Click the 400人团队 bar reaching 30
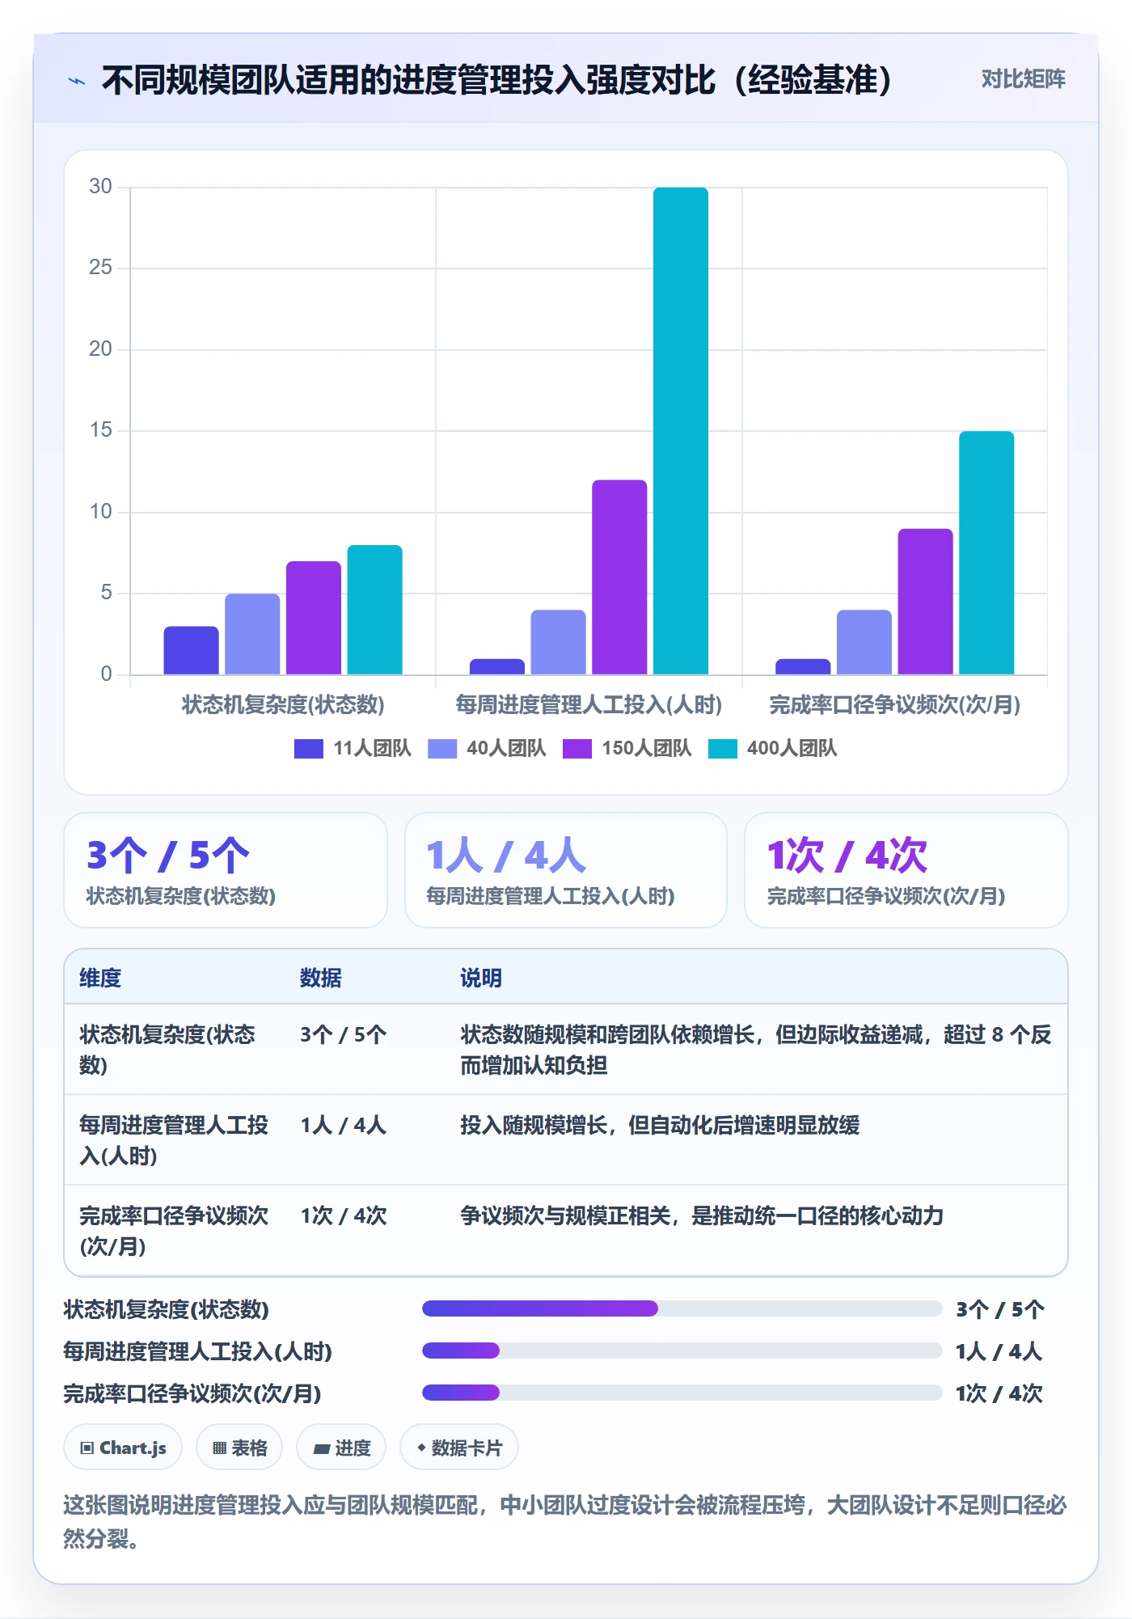 (681, 431)
